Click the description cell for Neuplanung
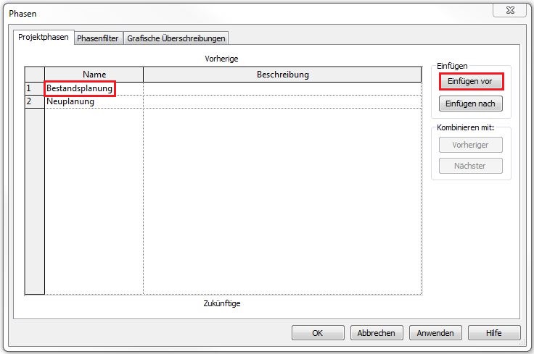 [x=282, y=102]
